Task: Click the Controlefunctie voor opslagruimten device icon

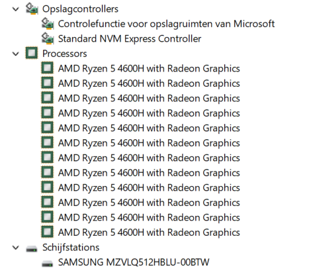Action: [48, 23]
